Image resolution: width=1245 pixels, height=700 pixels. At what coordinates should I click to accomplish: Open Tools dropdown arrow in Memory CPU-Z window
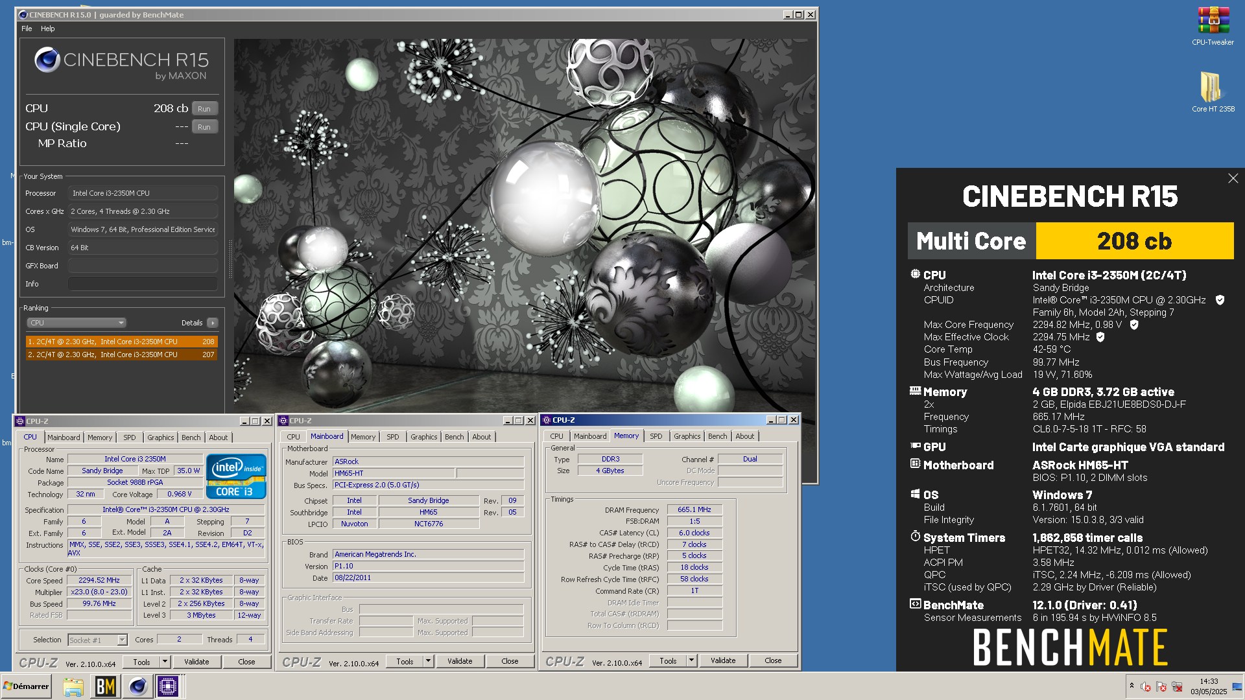point(691,660)
